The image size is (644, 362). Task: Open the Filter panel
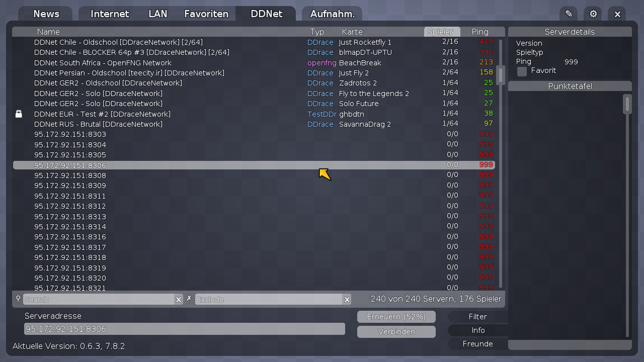477,316
